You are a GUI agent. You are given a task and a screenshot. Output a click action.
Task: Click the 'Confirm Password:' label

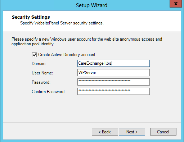(49, 92)
